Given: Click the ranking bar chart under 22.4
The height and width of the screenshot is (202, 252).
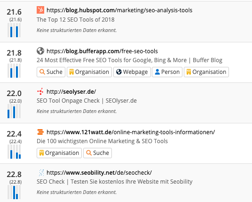Looking at the screenshot, I should click(14, 152).
